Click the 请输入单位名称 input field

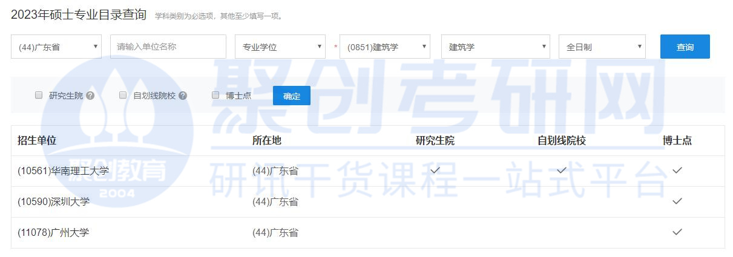tap(168, 47)
